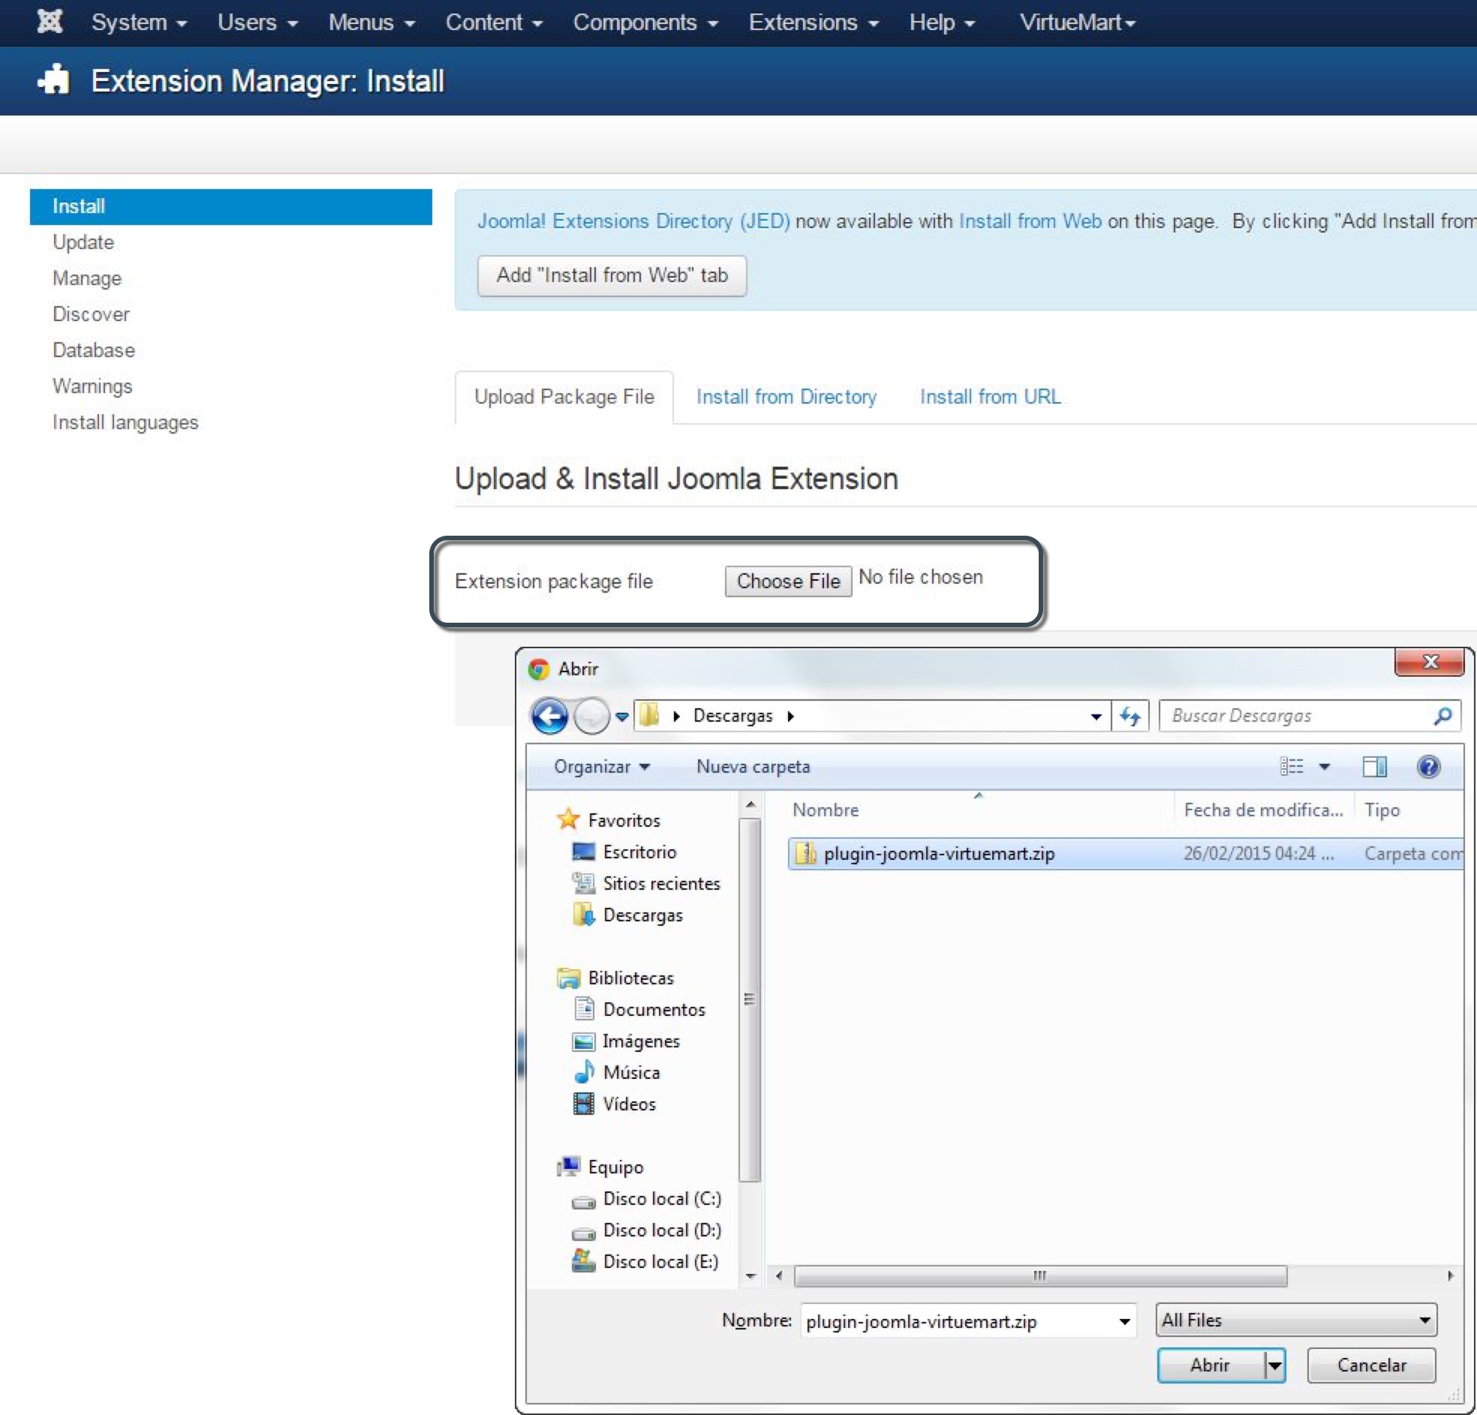The height and width of the screenshot is (1415, 1477).
Task: Click the change view icon in dialog toolbar
Action: pyautogui.click(x=1292, y=766)
